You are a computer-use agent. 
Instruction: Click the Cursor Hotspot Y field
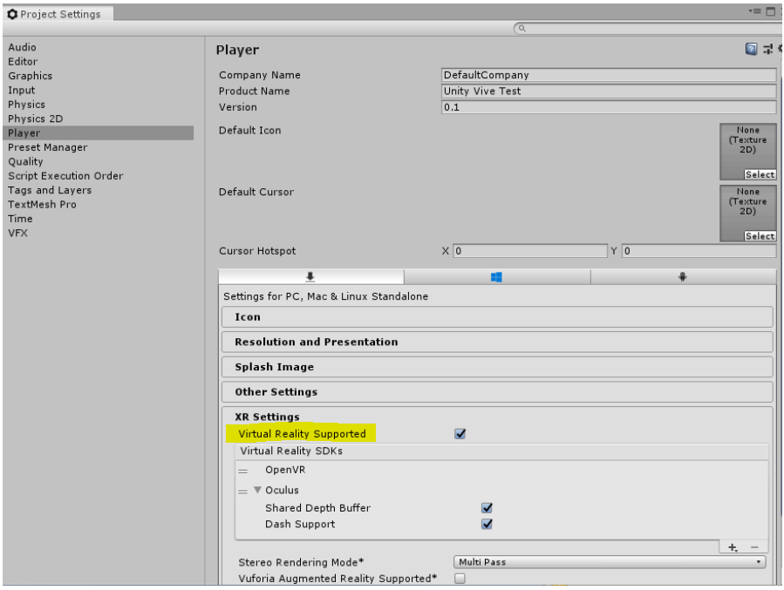pyautogui.click(x=699, y=251)
